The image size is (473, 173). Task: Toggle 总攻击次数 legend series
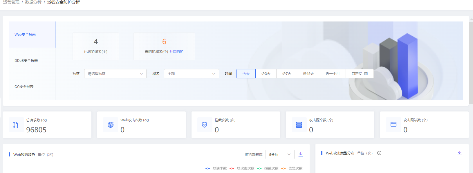click(242, 168)
